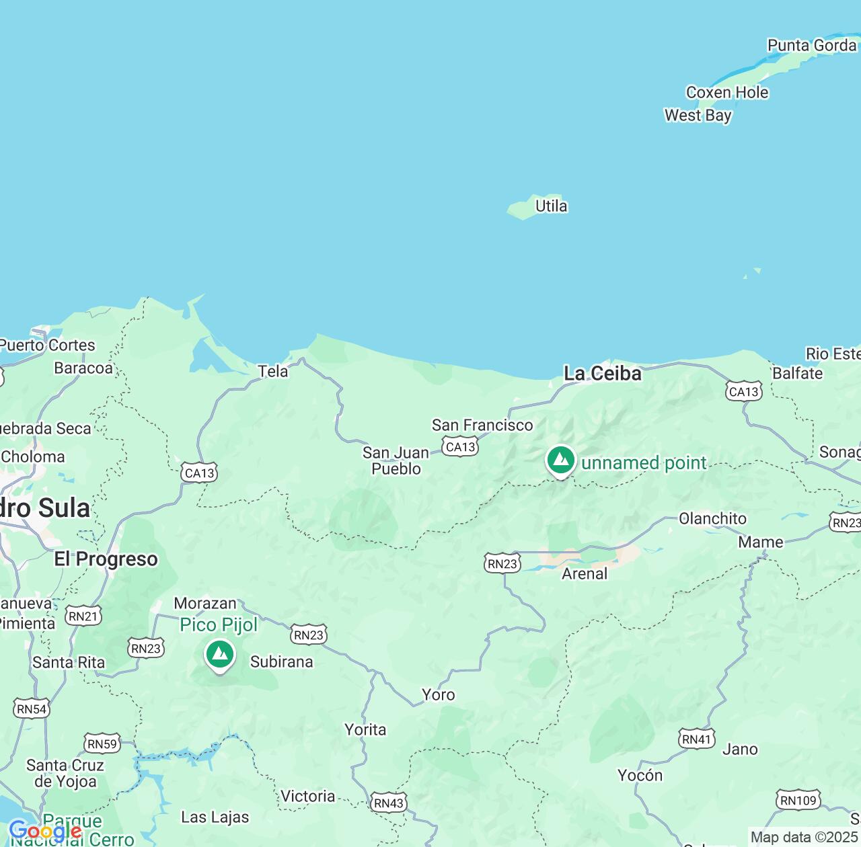Click the RN21 route shield
Screen dimensions: 861x847
pos(83,616)
